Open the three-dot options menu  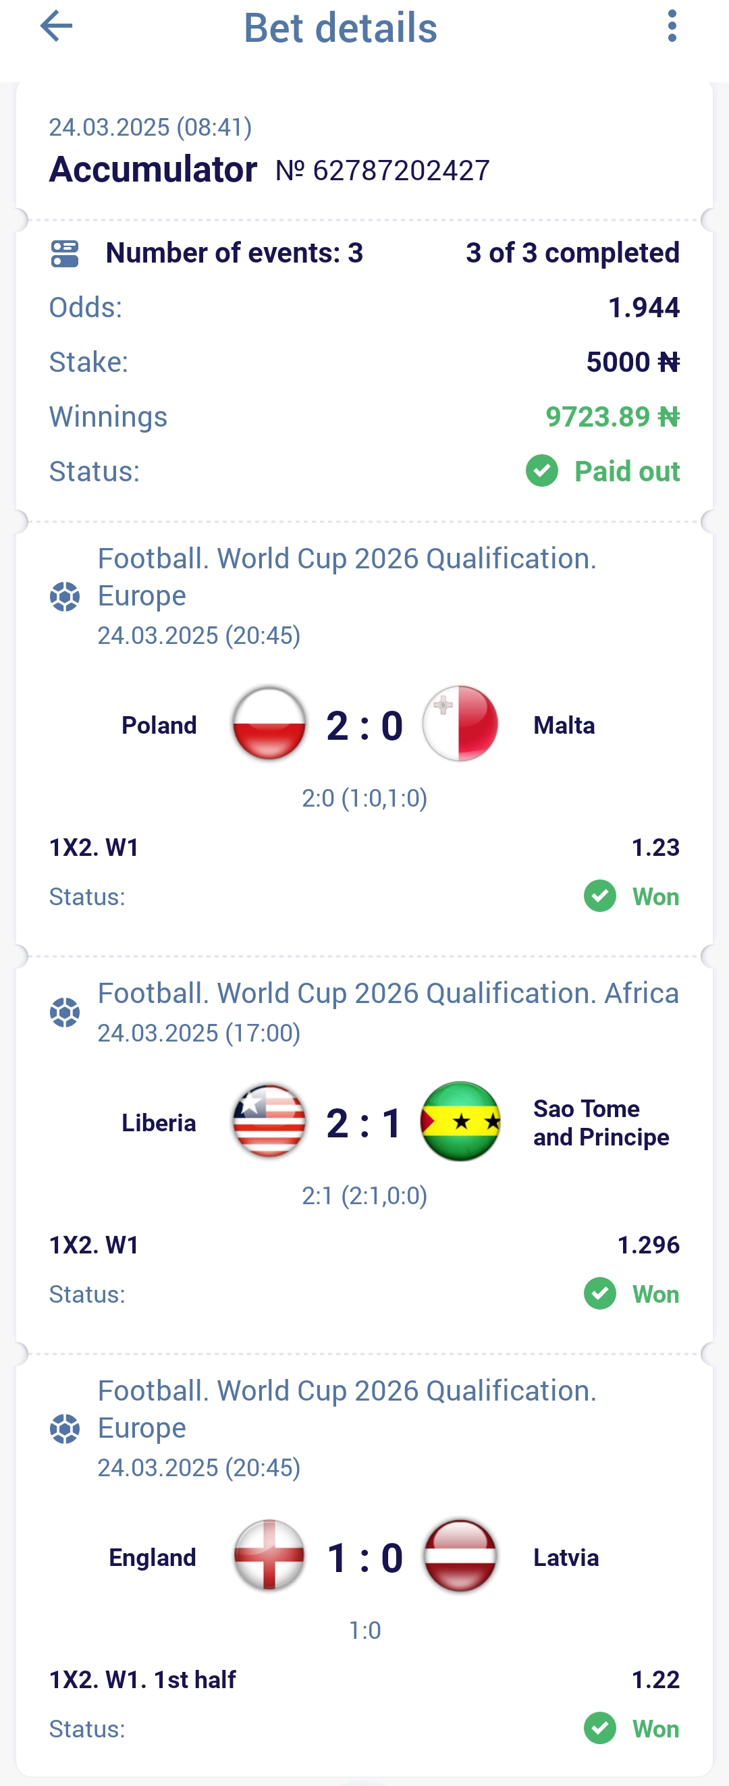tap(672, 26)
